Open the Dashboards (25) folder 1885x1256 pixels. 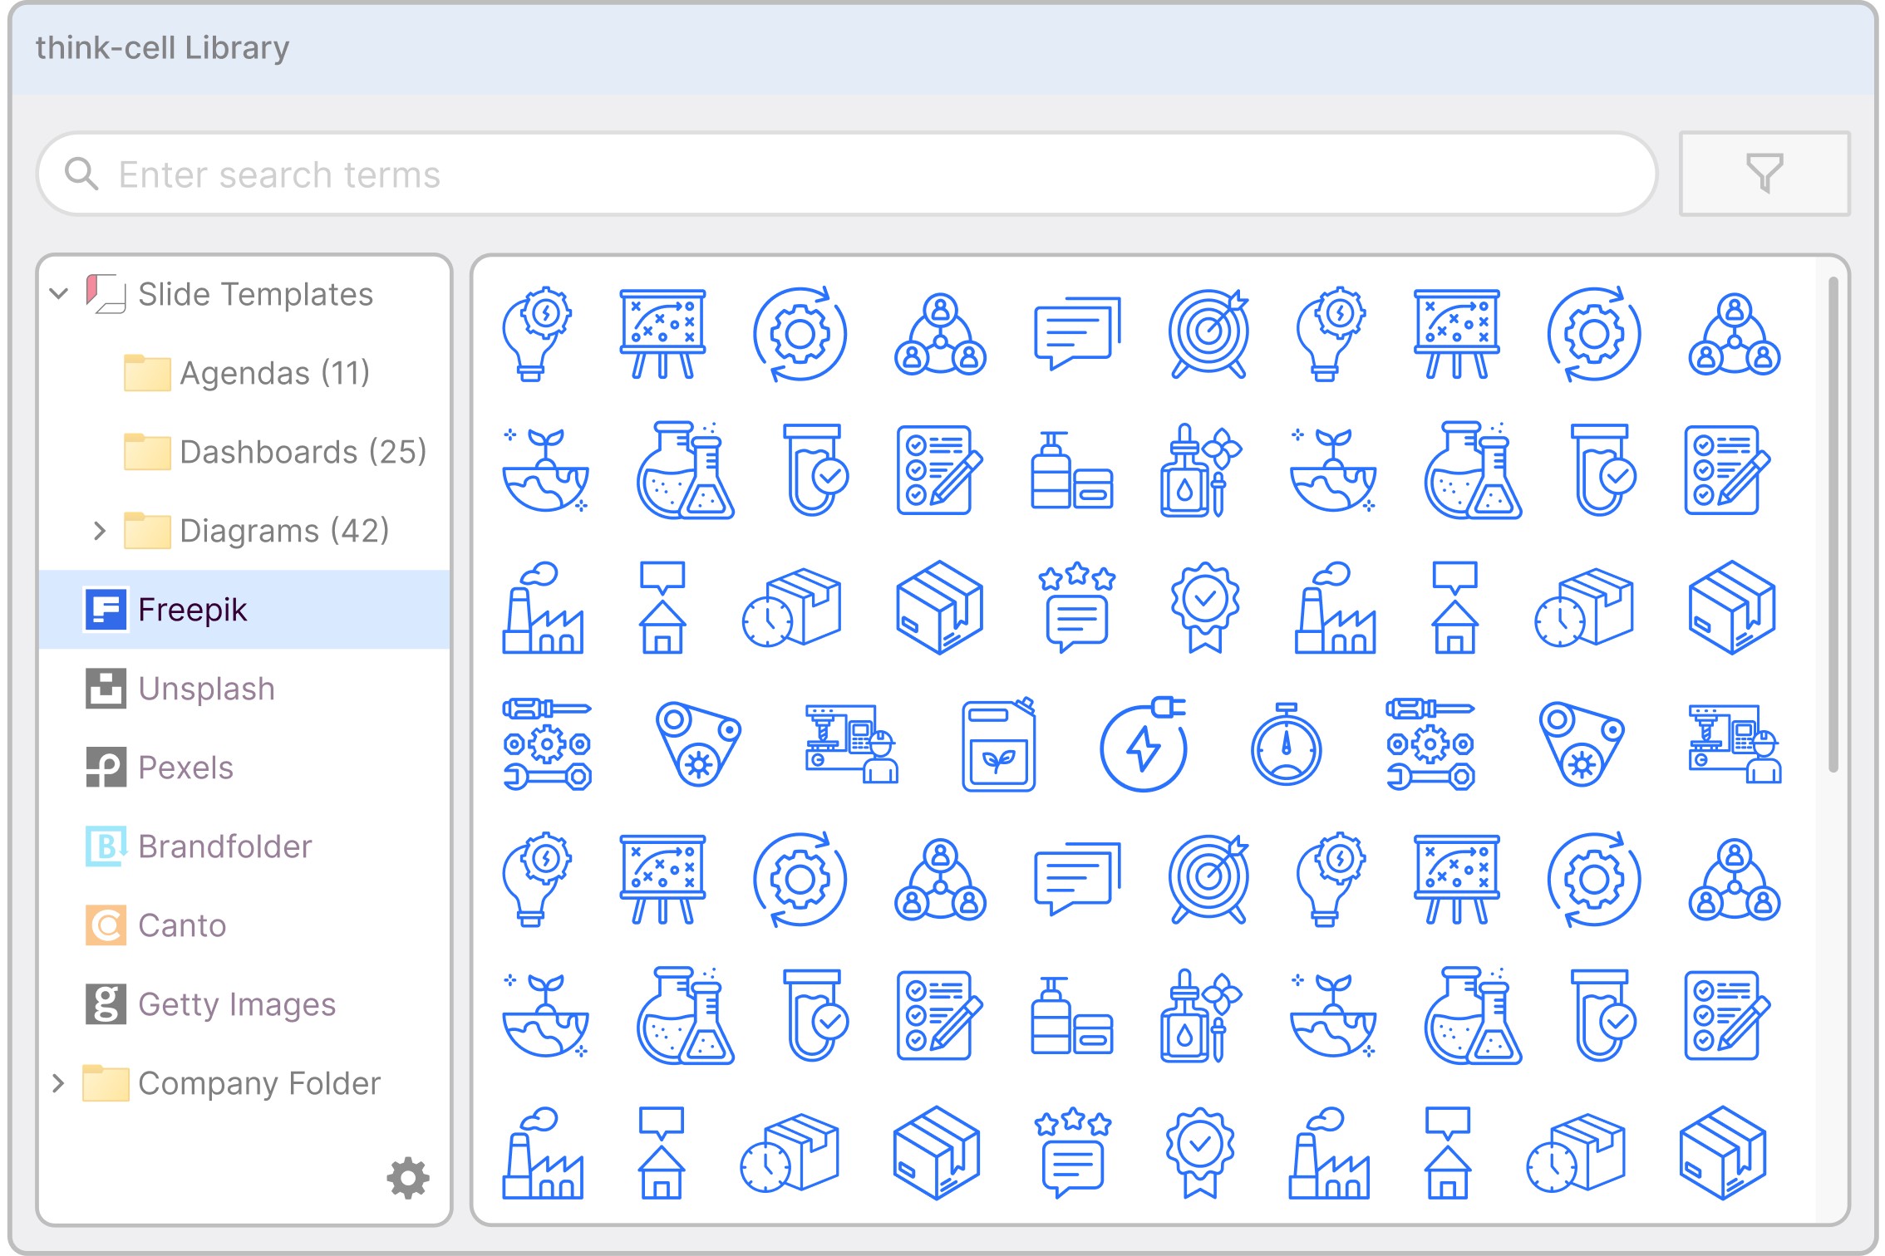click(x=302, y=452)
